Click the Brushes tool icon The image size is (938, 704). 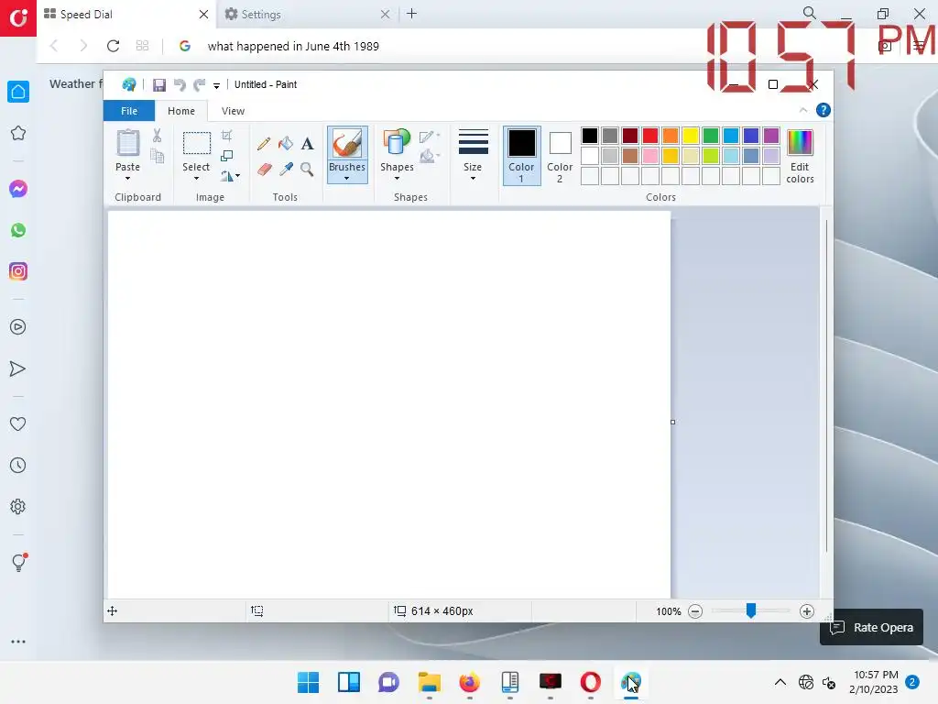(347, 144)
